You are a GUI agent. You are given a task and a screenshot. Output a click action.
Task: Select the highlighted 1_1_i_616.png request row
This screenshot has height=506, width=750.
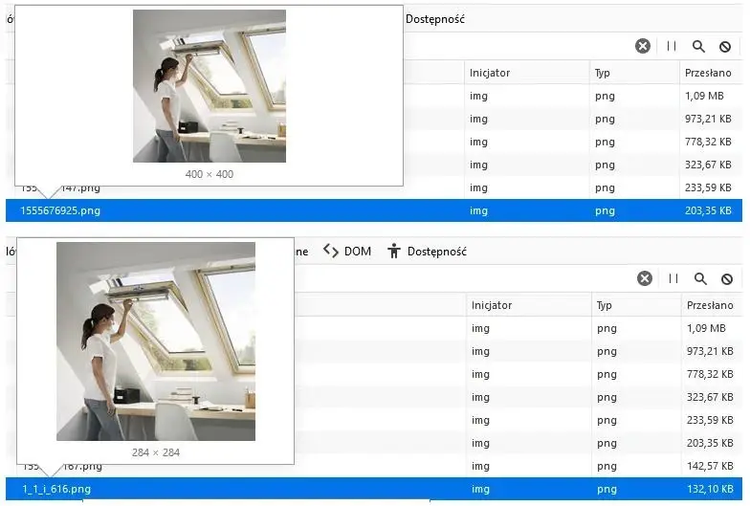click(x=373, y=489)
